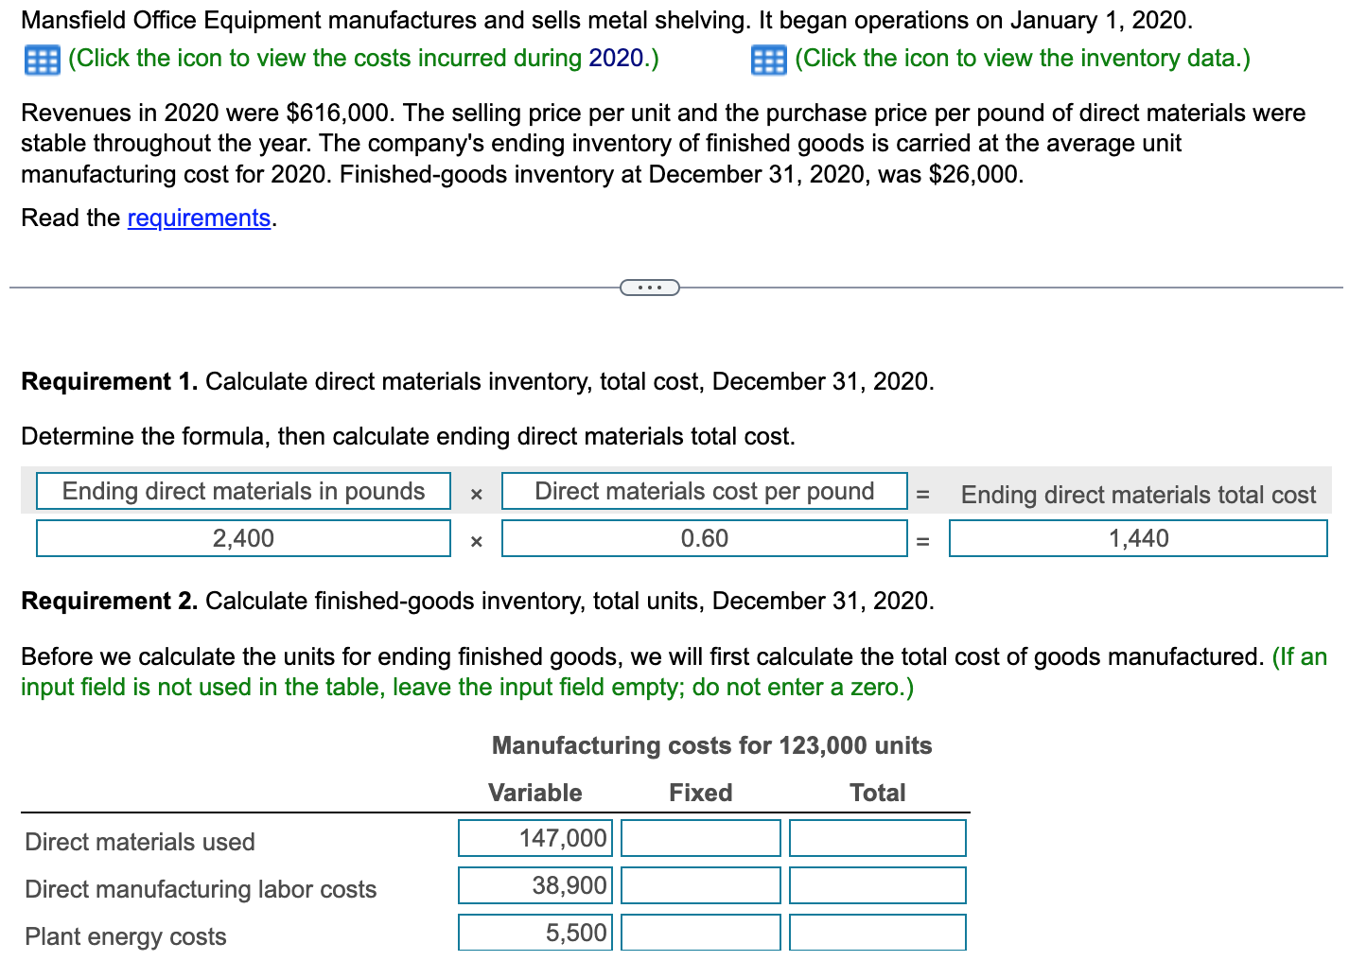Open the requirements link

coord(199,218)
